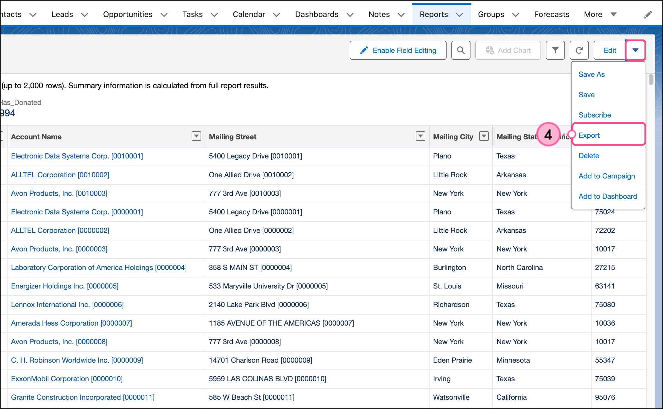Open Avon Products, Inc. [0000003] link
Screen dimensions: 663x409
[x=59, y=249]
